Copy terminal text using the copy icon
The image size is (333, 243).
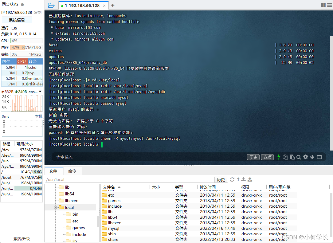[285, 157]
